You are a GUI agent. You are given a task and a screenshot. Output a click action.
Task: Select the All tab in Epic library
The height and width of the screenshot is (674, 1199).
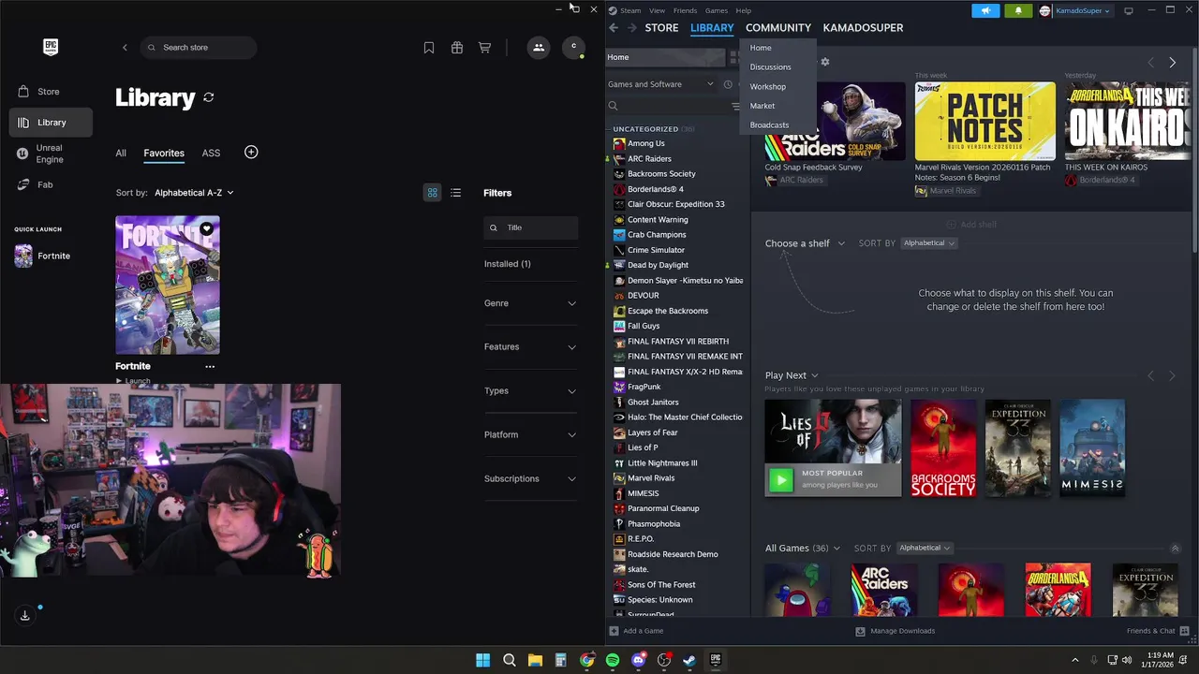click(121, 153)
